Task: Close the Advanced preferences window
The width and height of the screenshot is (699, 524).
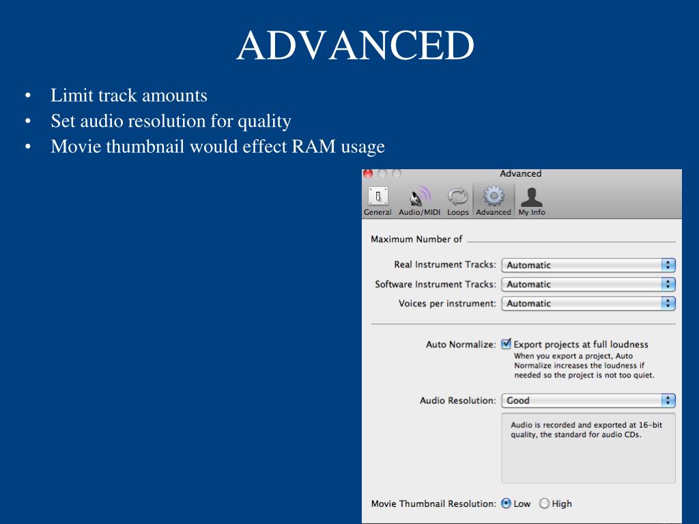Action: point(368,173)
